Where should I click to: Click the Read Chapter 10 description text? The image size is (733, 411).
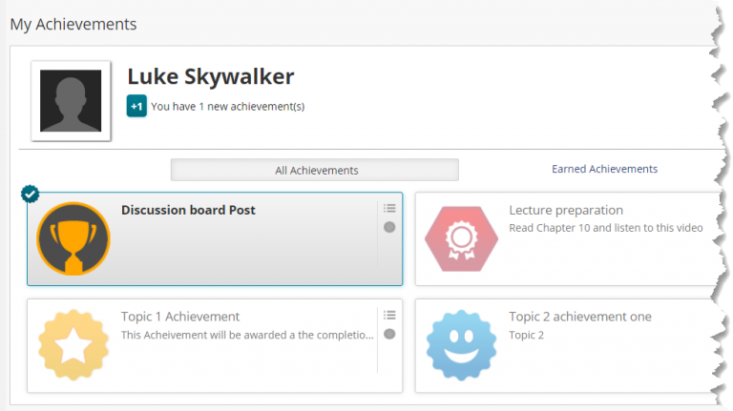click(606, 228)
